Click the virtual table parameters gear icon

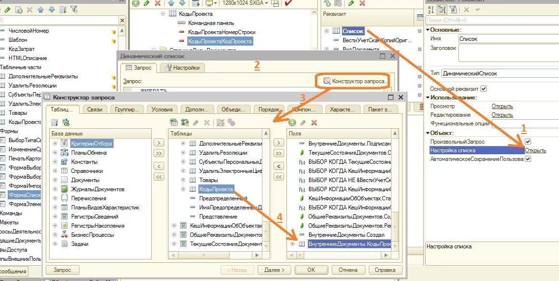tap(232, 122)
